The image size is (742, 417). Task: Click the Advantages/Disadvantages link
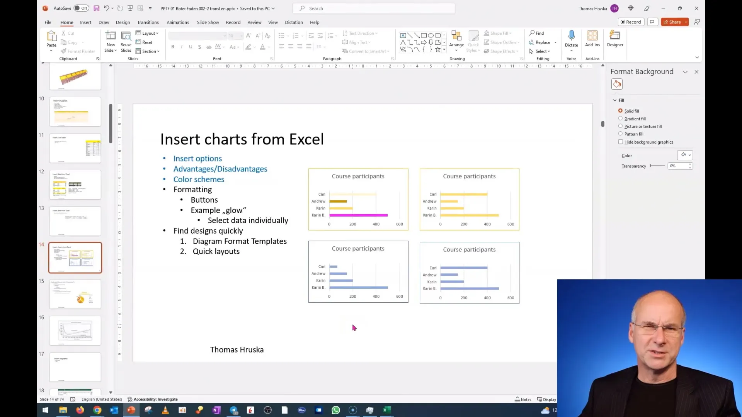220,168
